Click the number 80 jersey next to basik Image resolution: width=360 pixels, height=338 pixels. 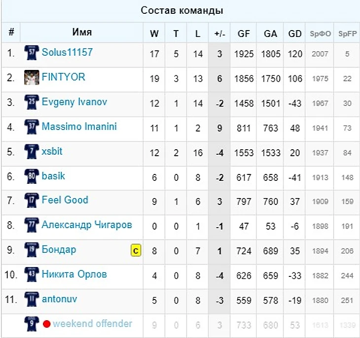pos(32,176)
